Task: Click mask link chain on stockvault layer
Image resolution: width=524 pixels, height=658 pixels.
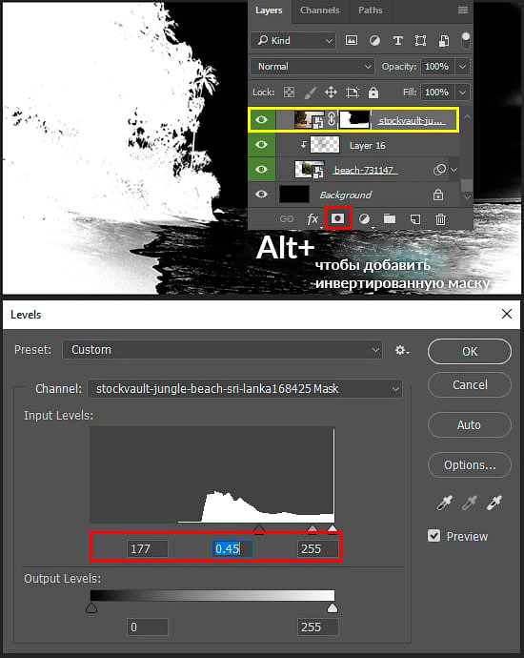Action: click(332, 119)
